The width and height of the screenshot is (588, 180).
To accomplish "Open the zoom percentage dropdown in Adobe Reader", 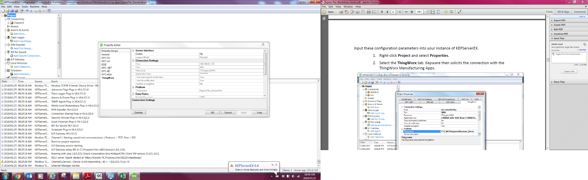I will pos(425,12).
